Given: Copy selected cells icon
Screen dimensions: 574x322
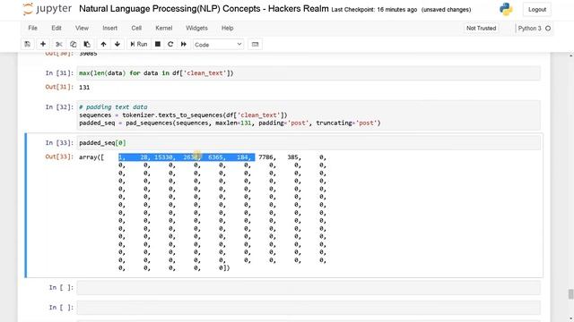Looking at the screenshot, I should click(73, 44).
